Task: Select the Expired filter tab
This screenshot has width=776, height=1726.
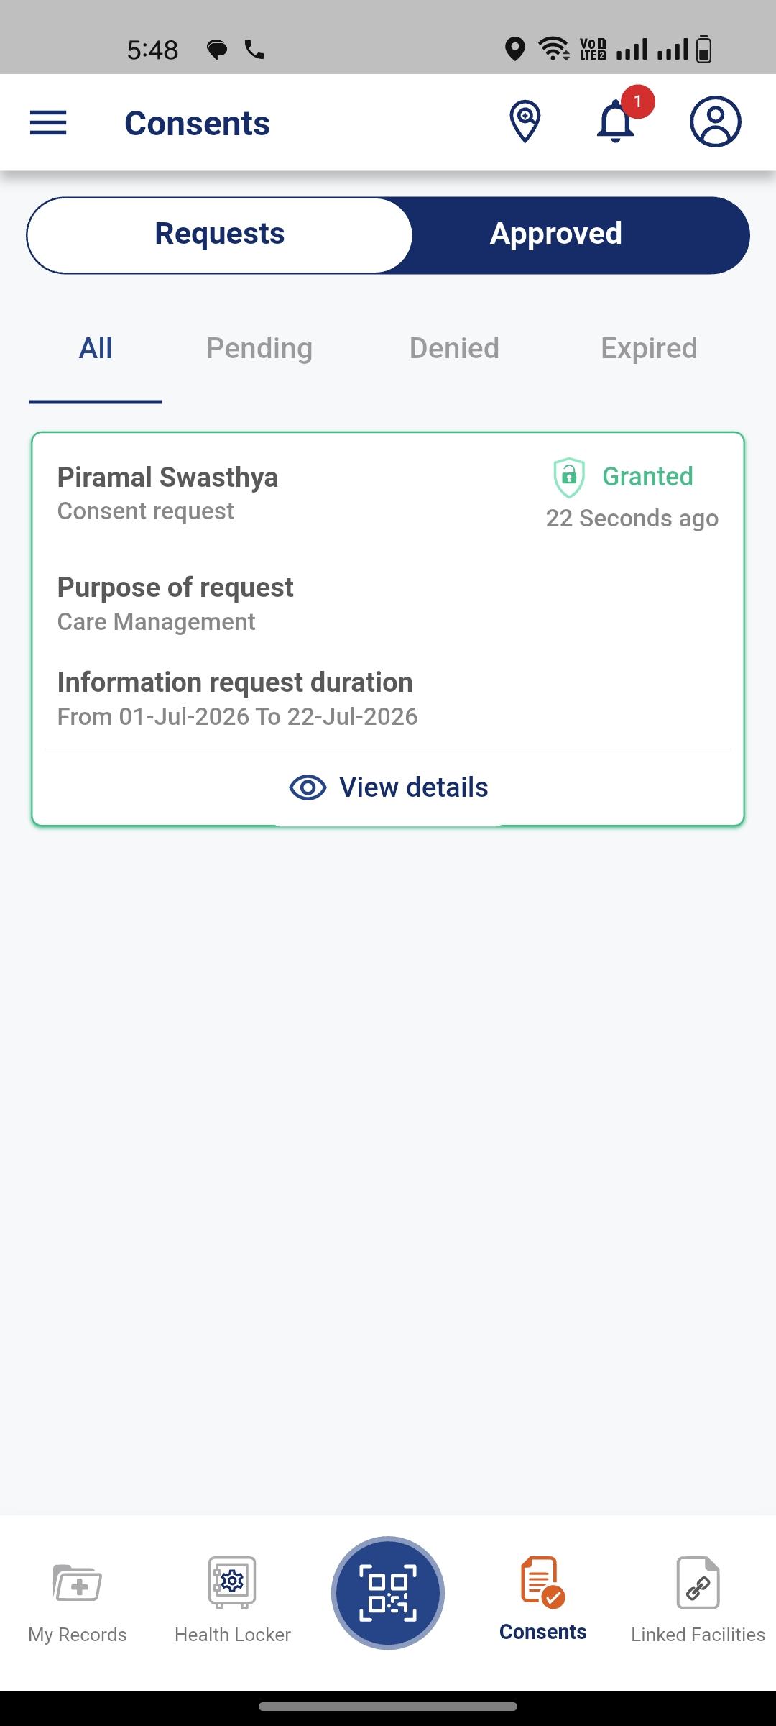Action: 649,348
